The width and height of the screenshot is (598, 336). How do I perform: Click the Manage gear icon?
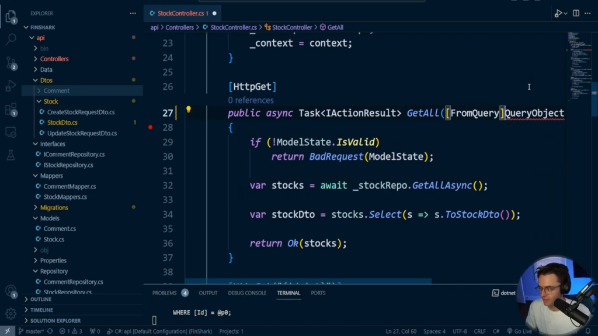tap(11, 314)
